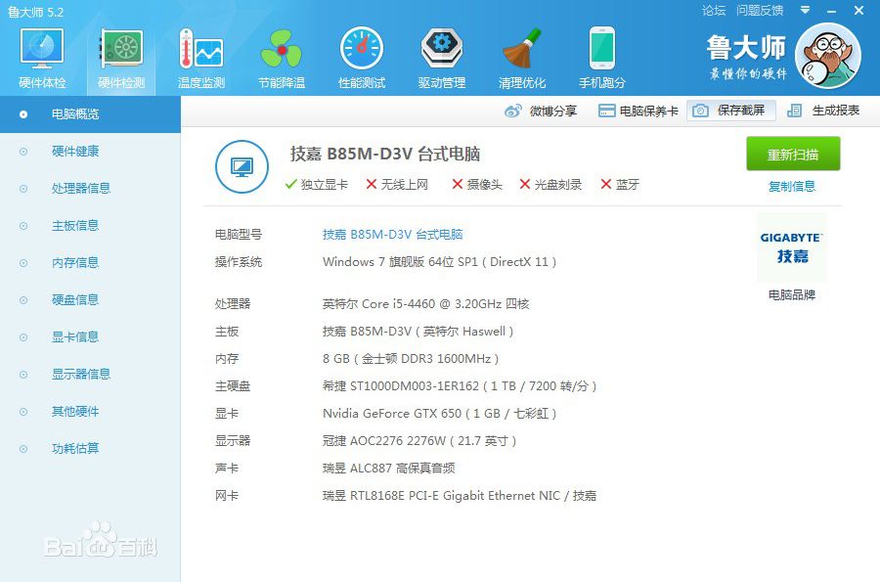Click the 瑞昱 RTL8168E network card text
The image size is (880, 582).
point(460,496)
